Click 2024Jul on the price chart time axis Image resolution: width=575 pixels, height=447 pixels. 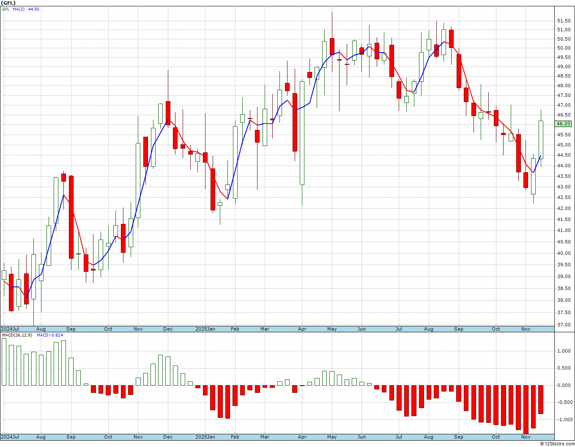10,329
